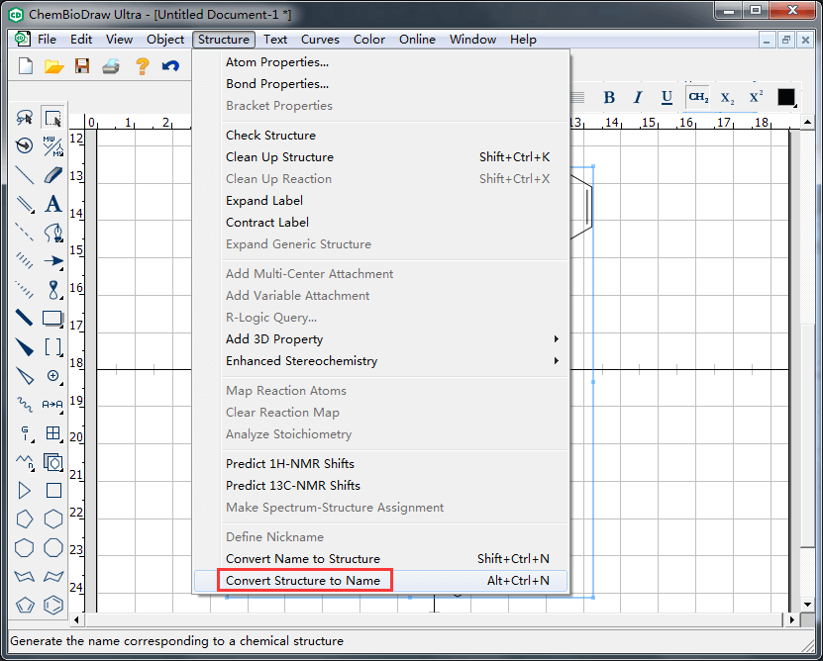Select the Orbital tool
This screenshot has height=661, width=823.
coord(53,290)
